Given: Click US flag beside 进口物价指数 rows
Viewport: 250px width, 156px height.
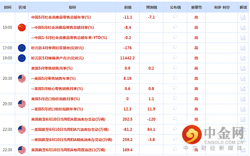Looking at the screenshot, I should pos(22,104).
